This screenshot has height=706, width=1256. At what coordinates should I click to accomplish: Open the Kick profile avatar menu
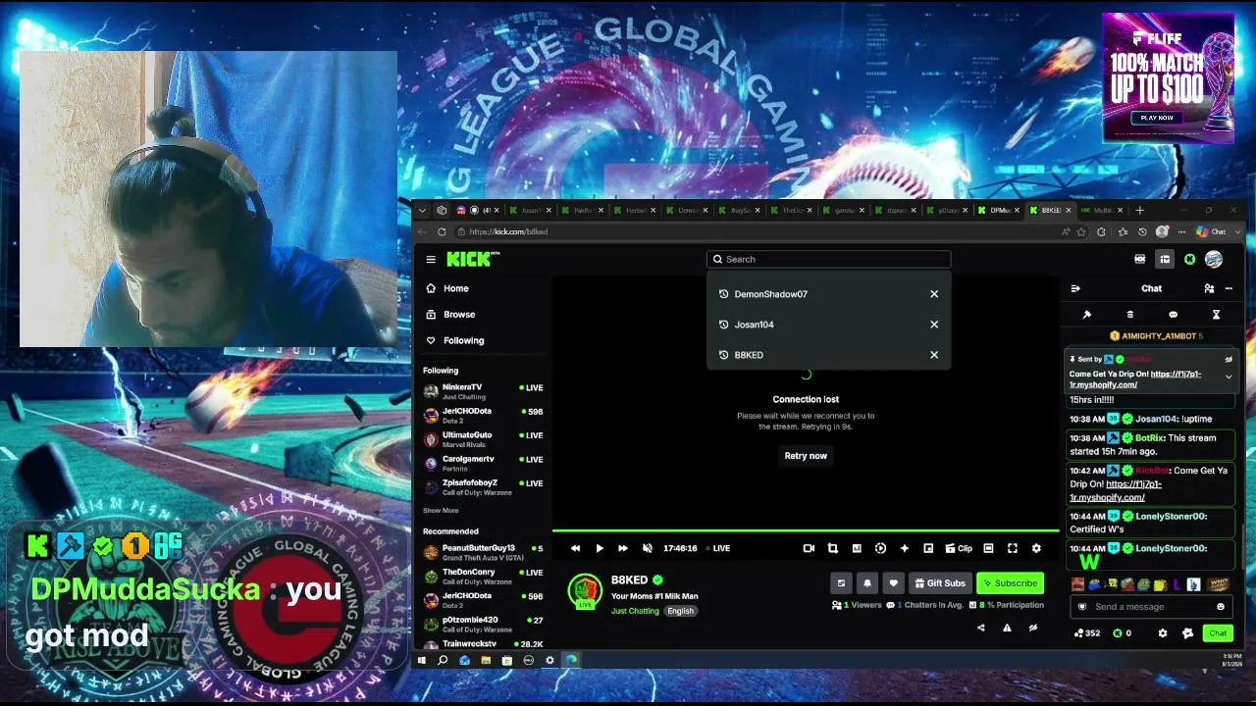(x=1214, y=259)
